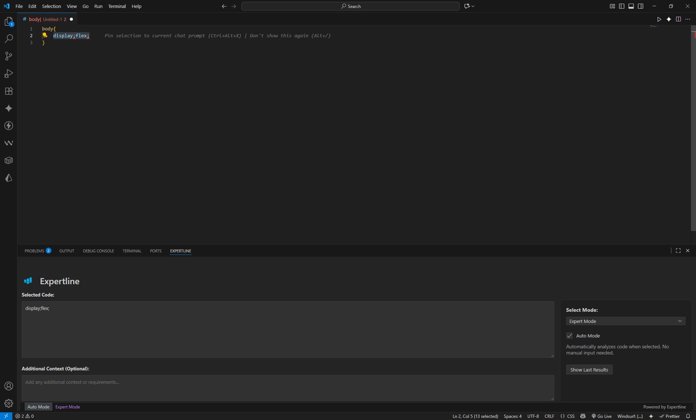This screenshot has width=696, height=420.
Task: Open the Terminal menu
Action: tap(117, 6)
